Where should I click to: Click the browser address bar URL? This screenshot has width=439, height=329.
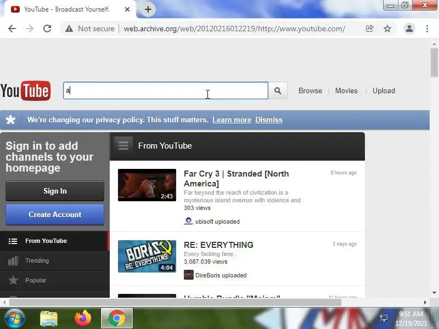tap(234, 29)
